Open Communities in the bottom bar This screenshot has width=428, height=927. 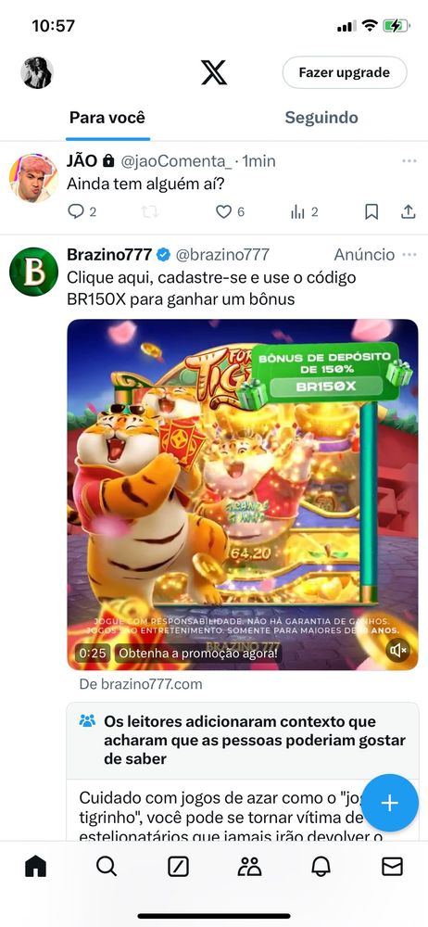(x=249, y=867)
